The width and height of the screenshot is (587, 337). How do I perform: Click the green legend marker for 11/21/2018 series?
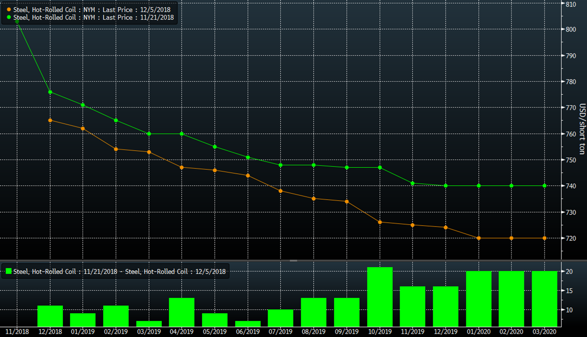(x=9, y=18)
